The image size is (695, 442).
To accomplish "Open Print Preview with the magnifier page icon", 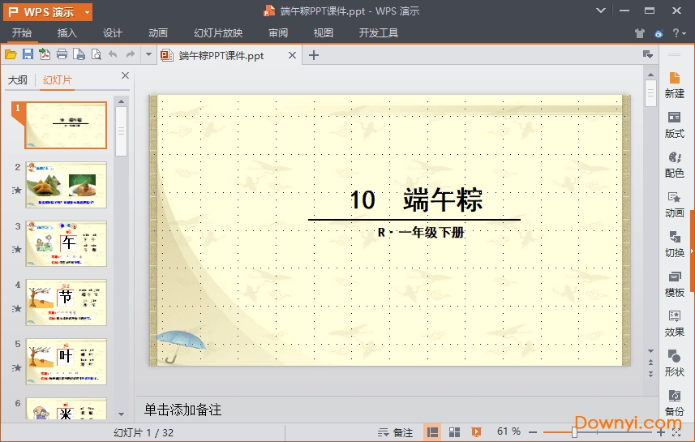I will point(96,54).
